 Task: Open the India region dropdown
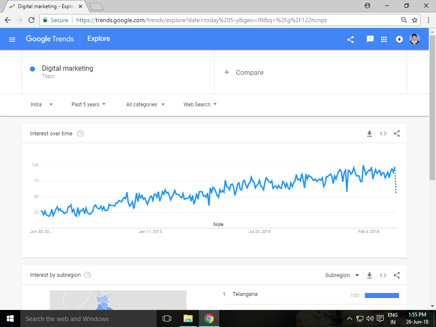[x=42, y=105]
